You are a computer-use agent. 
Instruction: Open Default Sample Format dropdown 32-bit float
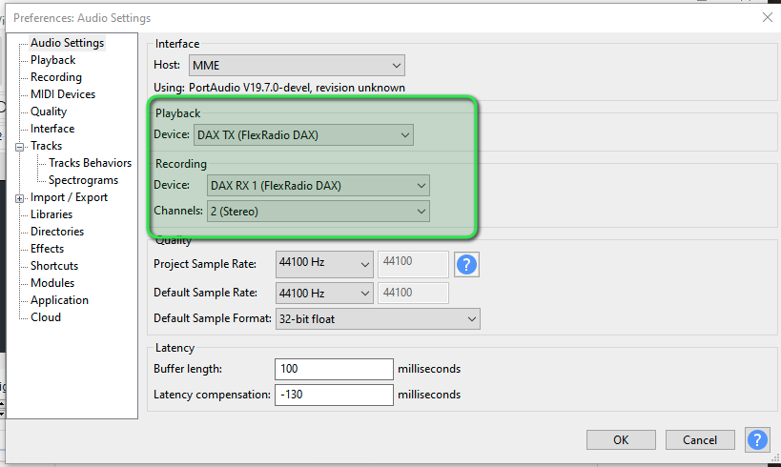[x=378, y=319]
